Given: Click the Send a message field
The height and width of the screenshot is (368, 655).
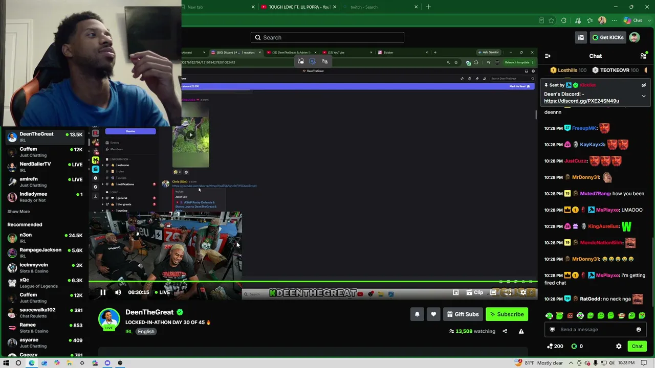Looking at the screenshot, I should (x=596, y=330).
